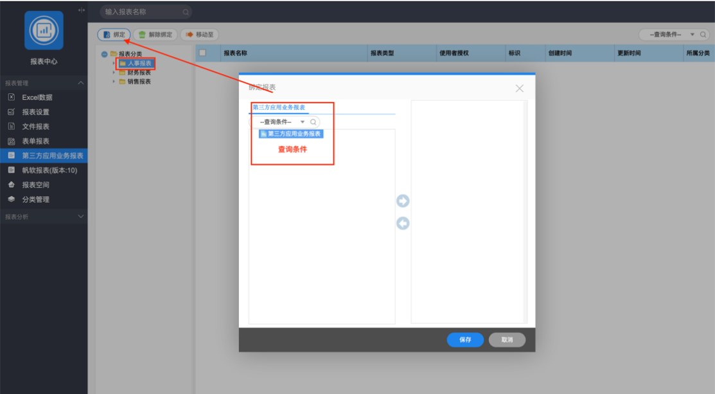Click the 保存 button
715x394 pixels.
coord(465,340)
